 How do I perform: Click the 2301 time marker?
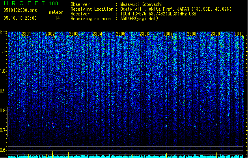pos(26,34)
